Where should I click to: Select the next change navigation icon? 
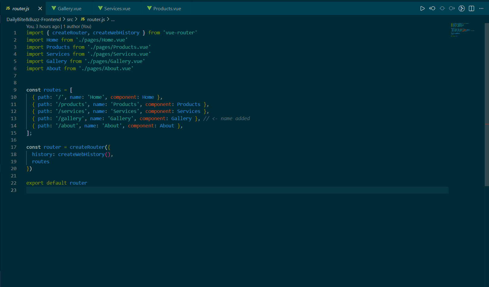pos(452,8)
